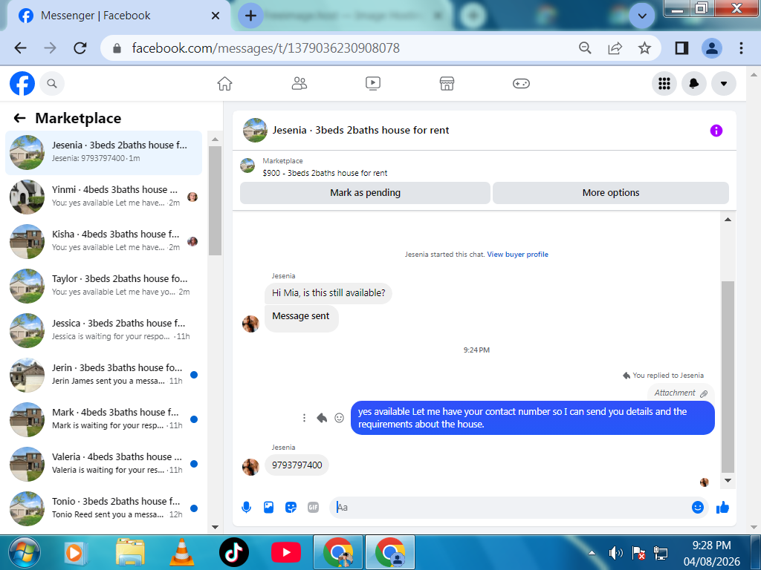The height and width of the screenshot is (570, 761).
Task: Open the three-dot more menu on sent message
Action: [304, 418]
